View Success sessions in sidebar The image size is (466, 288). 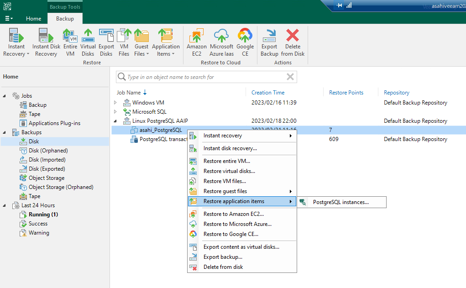coord(38,224)
